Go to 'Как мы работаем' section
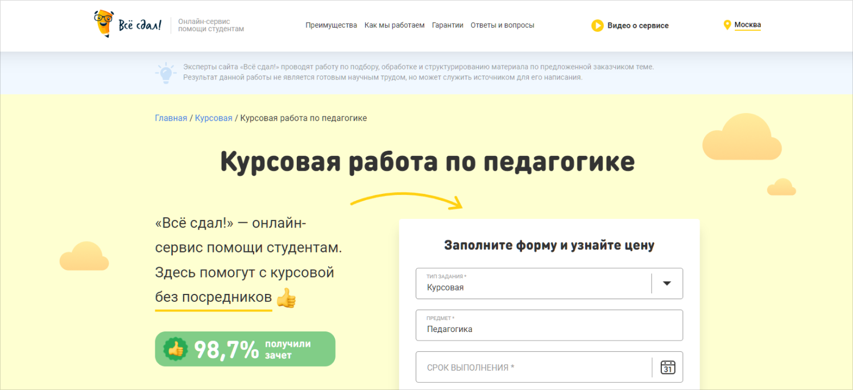The image size is (853, 390). (394, 25)
